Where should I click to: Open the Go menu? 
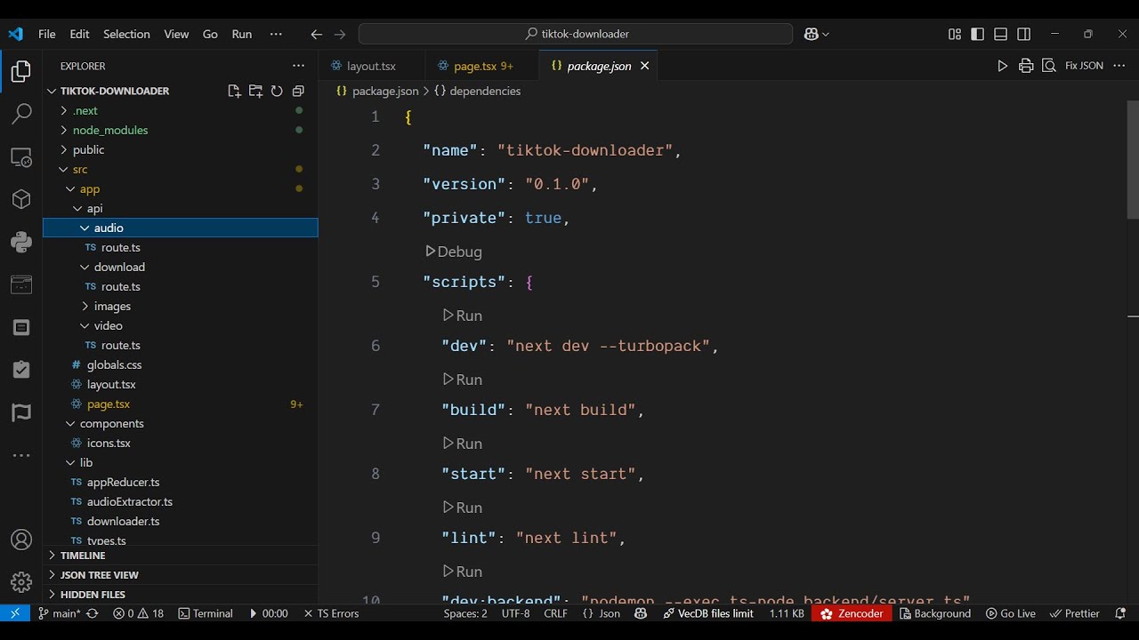click(x=210, y=34)
